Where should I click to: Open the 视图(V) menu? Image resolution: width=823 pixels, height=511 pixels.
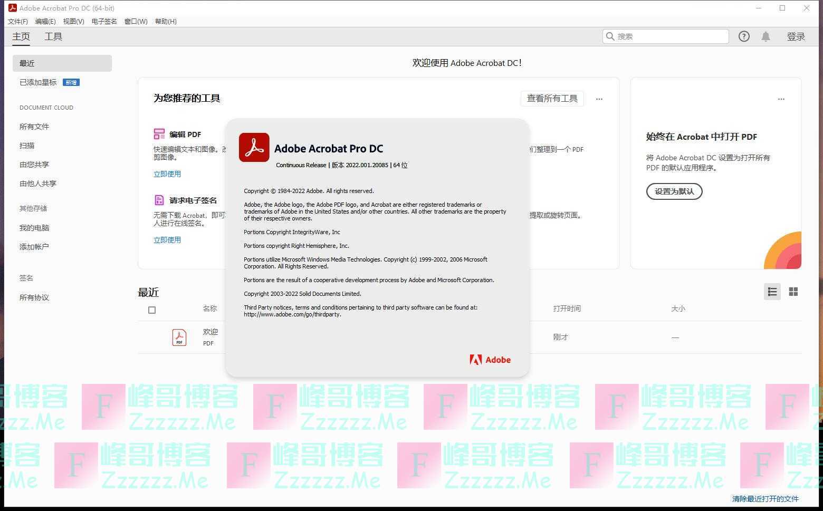click(x=74, y=22)
